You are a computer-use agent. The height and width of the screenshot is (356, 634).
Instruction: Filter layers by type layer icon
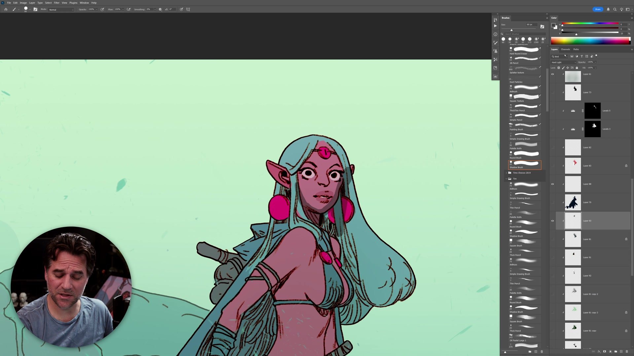[582, 56]
